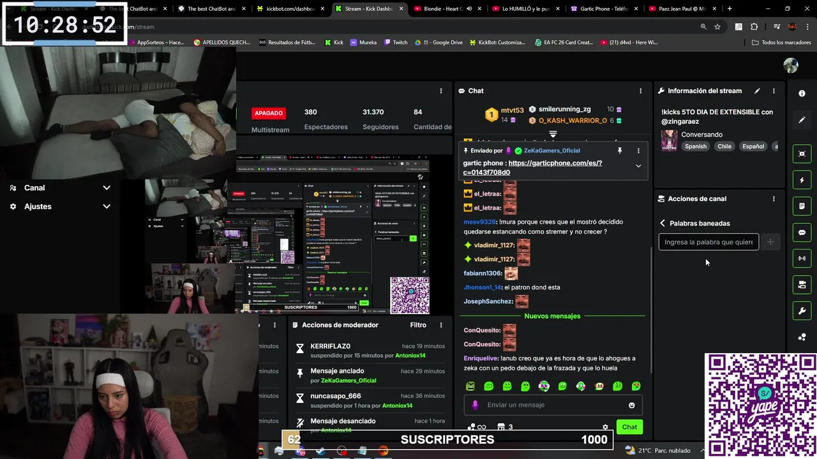817x459 pixels.
Task: Click username fabiann1306 in chat
Action: click(x=483, y=273)
